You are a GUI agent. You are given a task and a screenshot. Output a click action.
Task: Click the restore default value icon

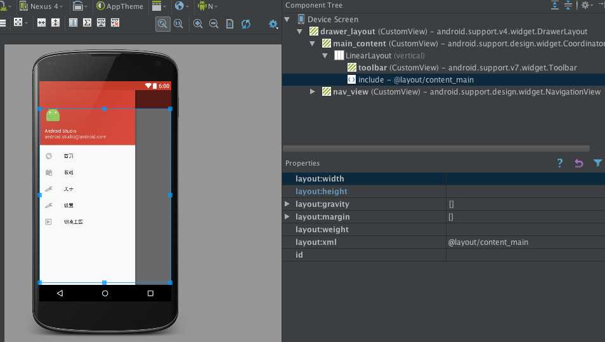[x=578, y=163]
